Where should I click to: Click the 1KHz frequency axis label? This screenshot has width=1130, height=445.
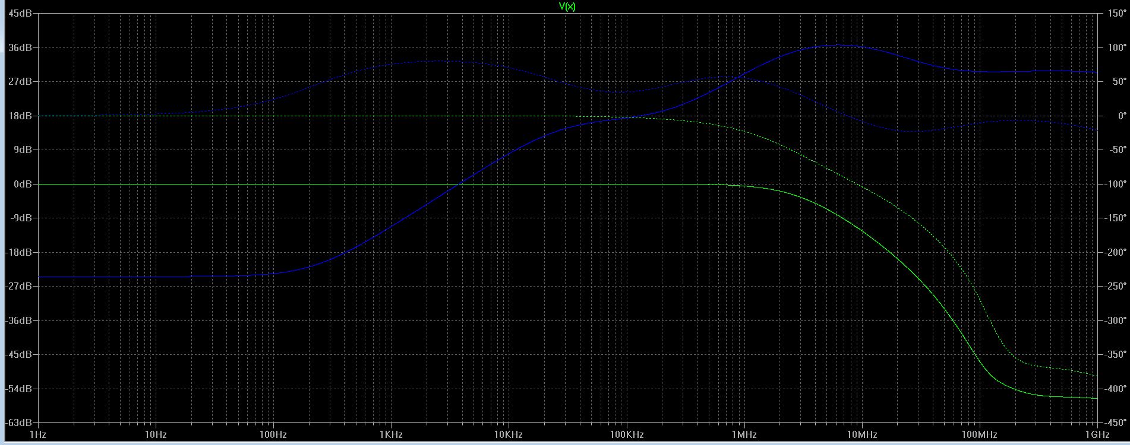click(390, 434)
